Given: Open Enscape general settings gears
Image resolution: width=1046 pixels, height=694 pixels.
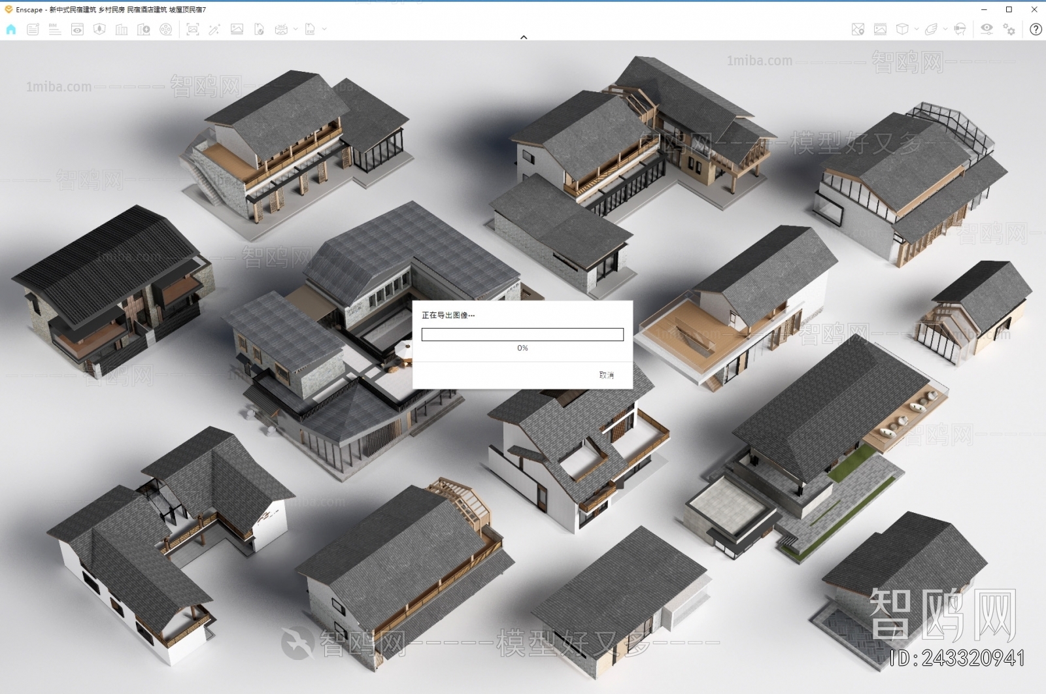Looking at the screenshot, I should [1009, 29].
